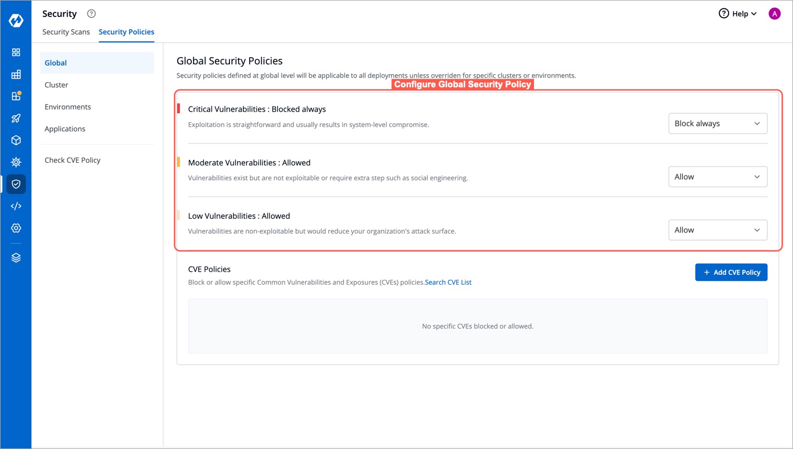Click the Add CVE Policy button
Viewport: 793px width, 449px height.
[731, 272]
